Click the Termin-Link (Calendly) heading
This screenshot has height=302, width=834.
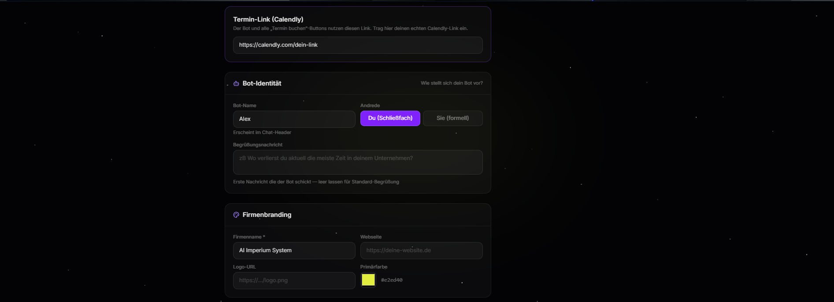268,19
